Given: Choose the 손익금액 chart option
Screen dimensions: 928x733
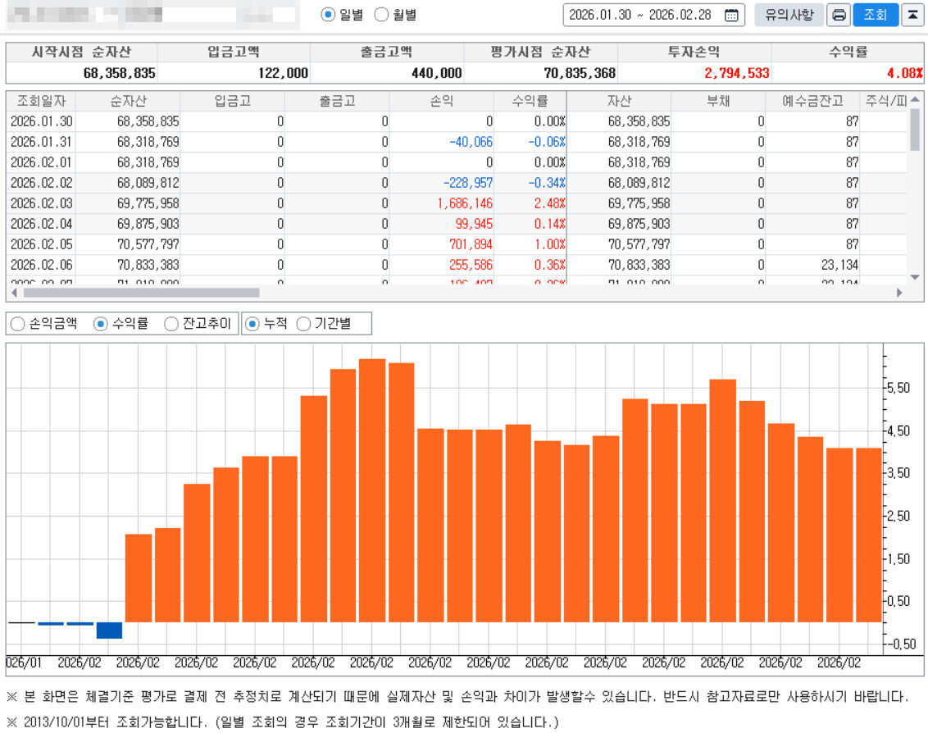Looking at the screenshot, I should click(18, 324).
